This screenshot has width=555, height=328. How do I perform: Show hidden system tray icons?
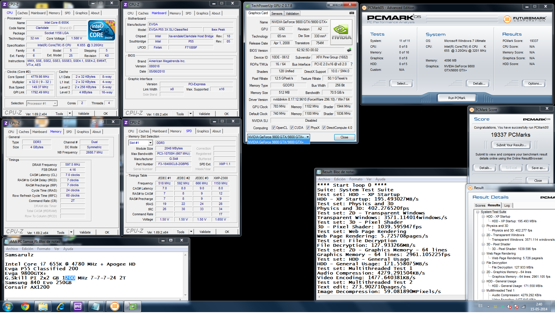(488, 307)
